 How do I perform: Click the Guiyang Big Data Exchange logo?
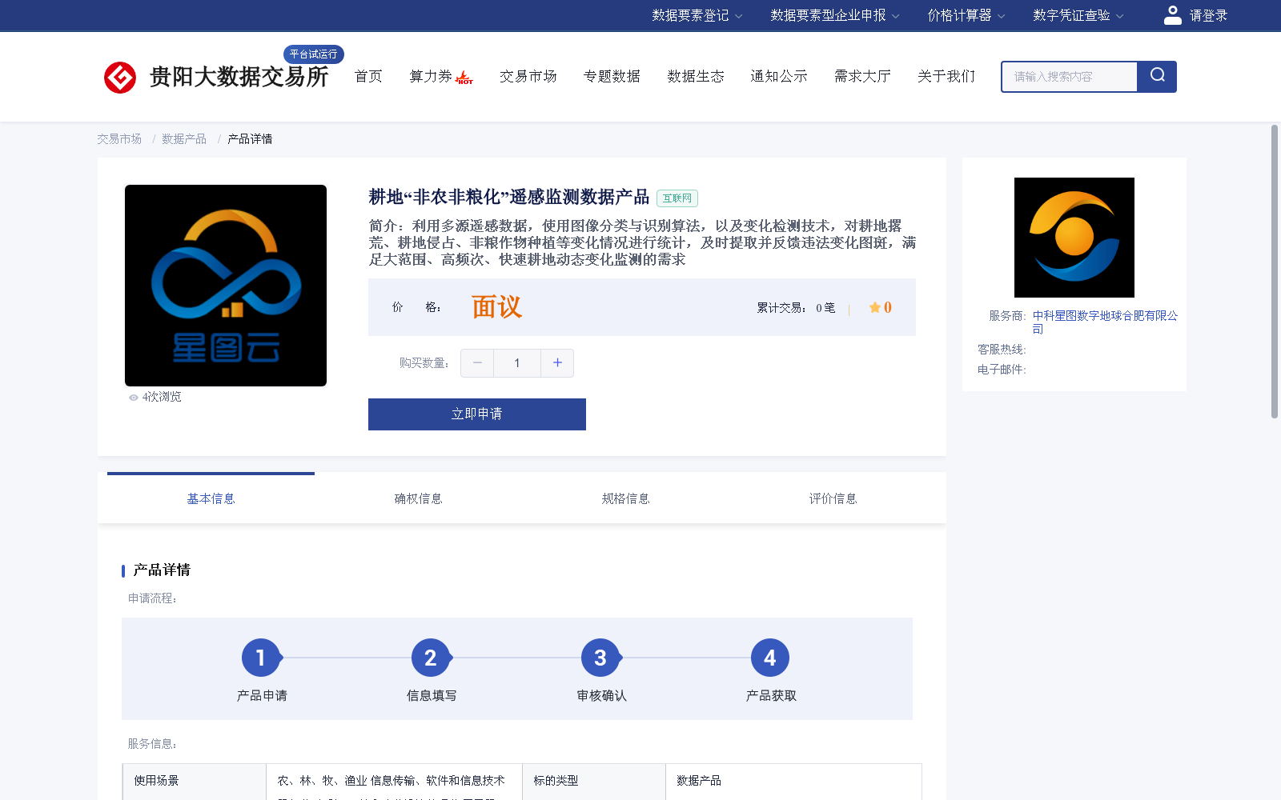(x=216, y=77)
